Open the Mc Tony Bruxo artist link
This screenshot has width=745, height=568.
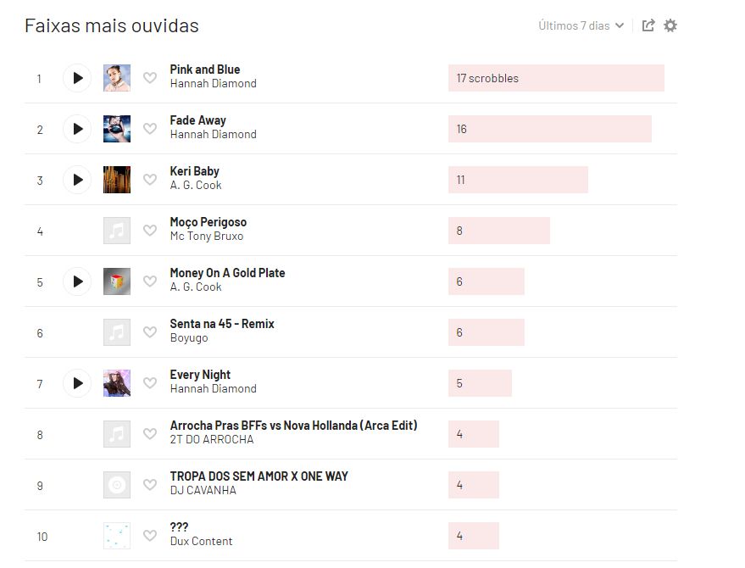coord(207,237)
